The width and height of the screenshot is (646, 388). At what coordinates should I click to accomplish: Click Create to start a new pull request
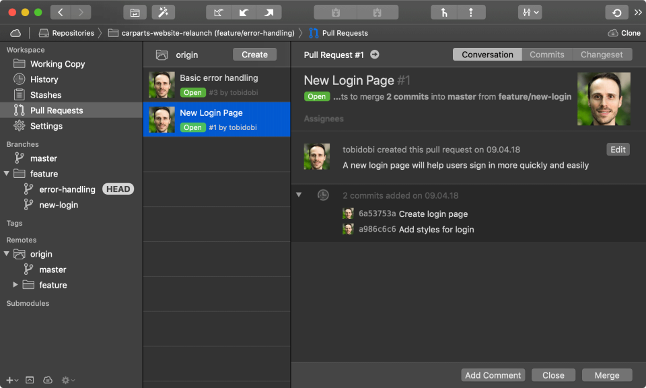[x=254, y=54]
